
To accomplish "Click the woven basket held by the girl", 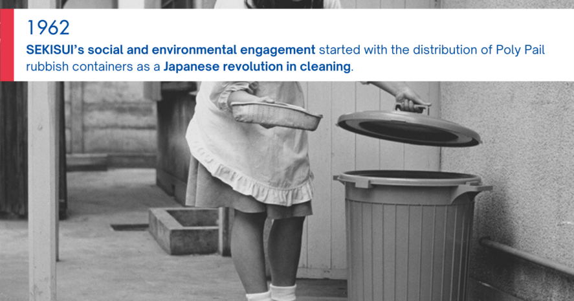I will point(276,116).
